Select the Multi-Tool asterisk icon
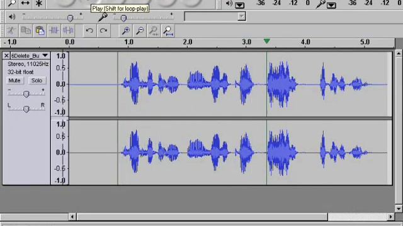 (x=39, y=3)
